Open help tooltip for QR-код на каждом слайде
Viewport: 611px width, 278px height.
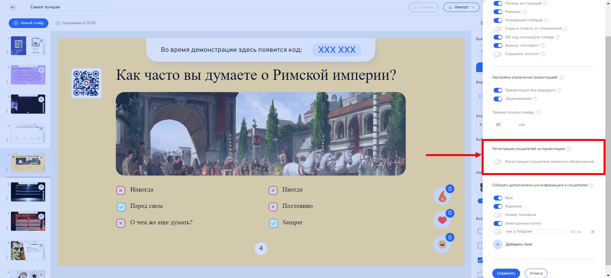(558, 37)
